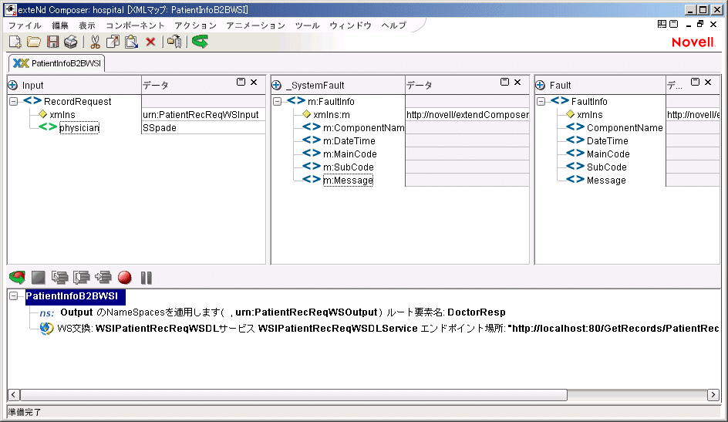Select xmlns attribute under RecordRequest
The image size is (728, 422).
tap(62, 115)
